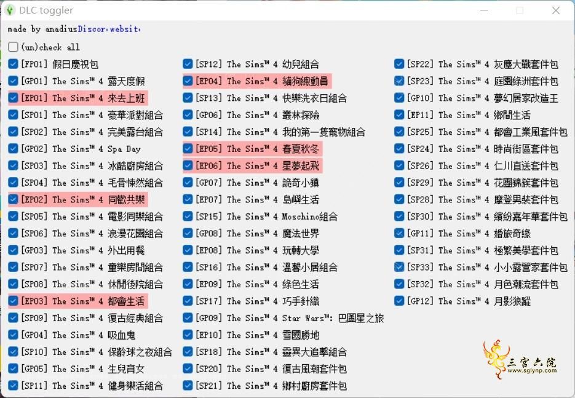This screenshot has width=575, height=398.
Task: Uncheck the [SP29] DLC checkbox
Action: tap(399, 182)
